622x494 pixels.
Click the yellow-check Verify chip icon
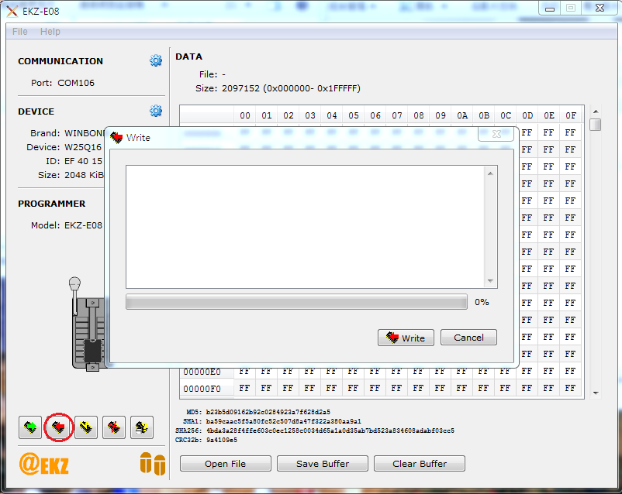(86, 427)
